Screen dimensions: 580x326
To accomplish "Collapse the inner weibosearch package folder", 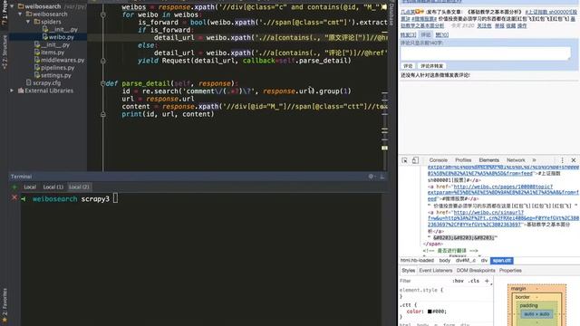I will pyautogui.click(x=20, y=14).
